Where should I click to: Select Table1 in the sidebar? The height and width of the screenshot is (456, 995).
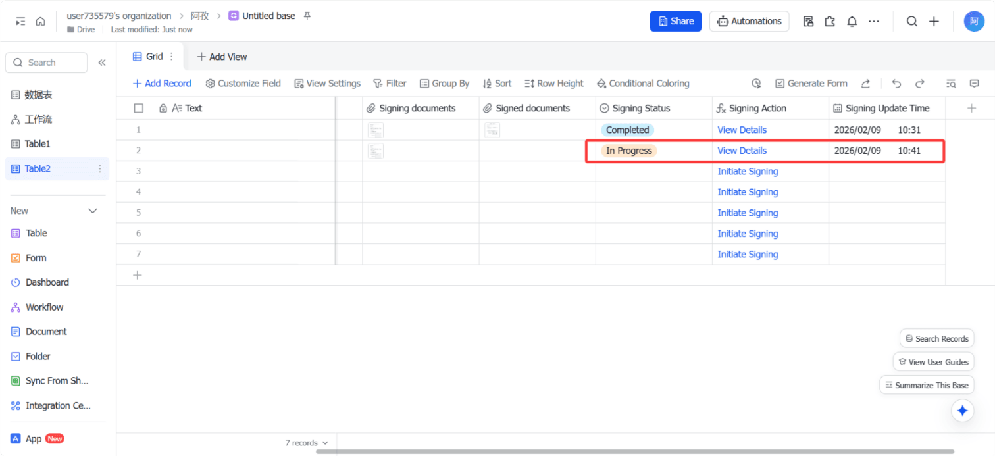point(38,144)
